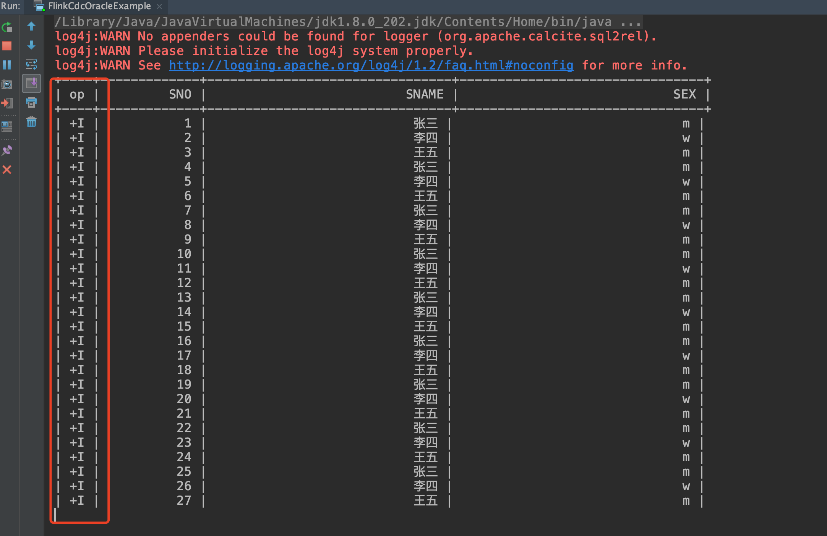Click the Exit application icon
Viewport: 827px width, 536px height.
click(7, 103)
